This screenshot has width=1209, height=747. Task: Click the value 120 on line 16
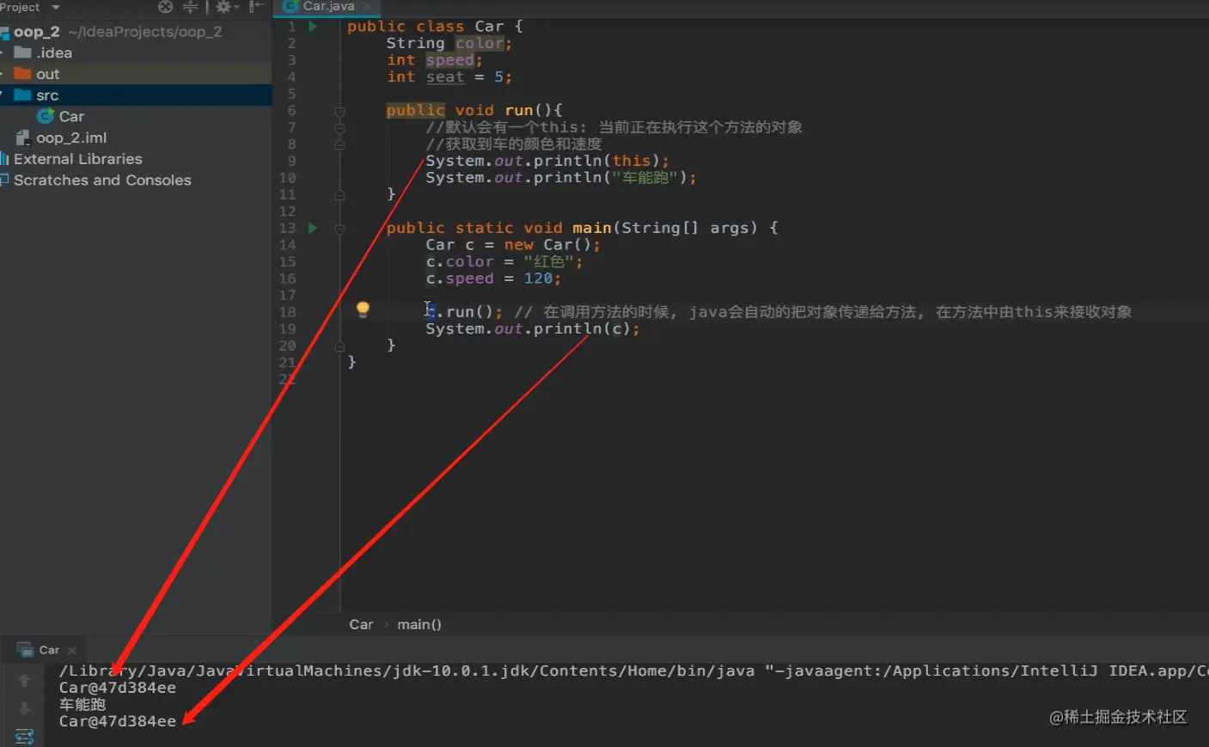[x=539, y=279]
